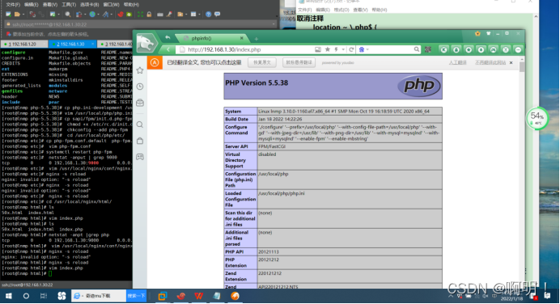The height and width of the screenshot is (304, 560).
Task: Click the favorites star in browser sidebar
Action: pos(140,70)
